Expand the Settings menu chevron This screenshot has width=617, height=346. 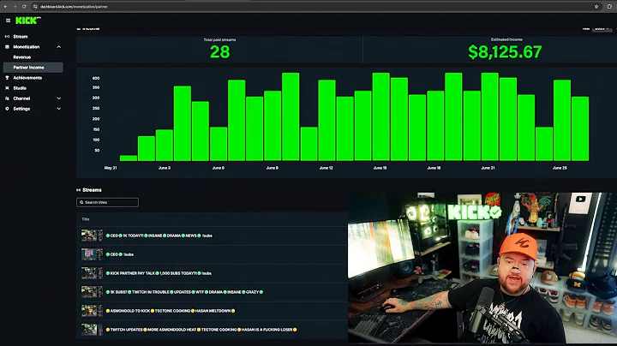coord(58,109)
